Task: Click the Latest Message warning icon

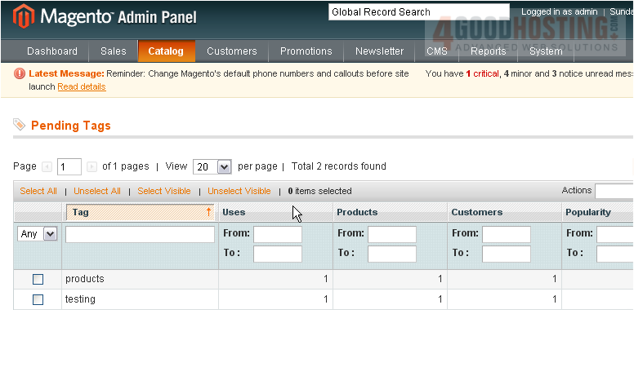Action: 20,73
